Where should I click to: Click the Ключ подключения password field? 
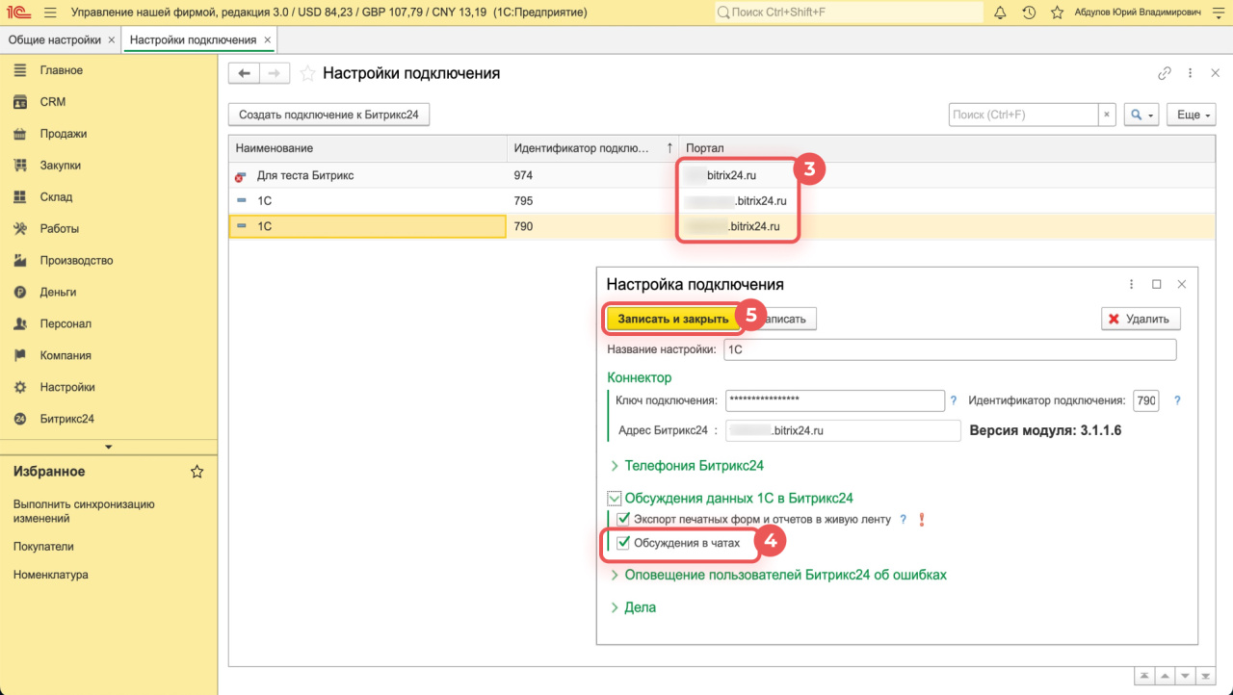834,400
